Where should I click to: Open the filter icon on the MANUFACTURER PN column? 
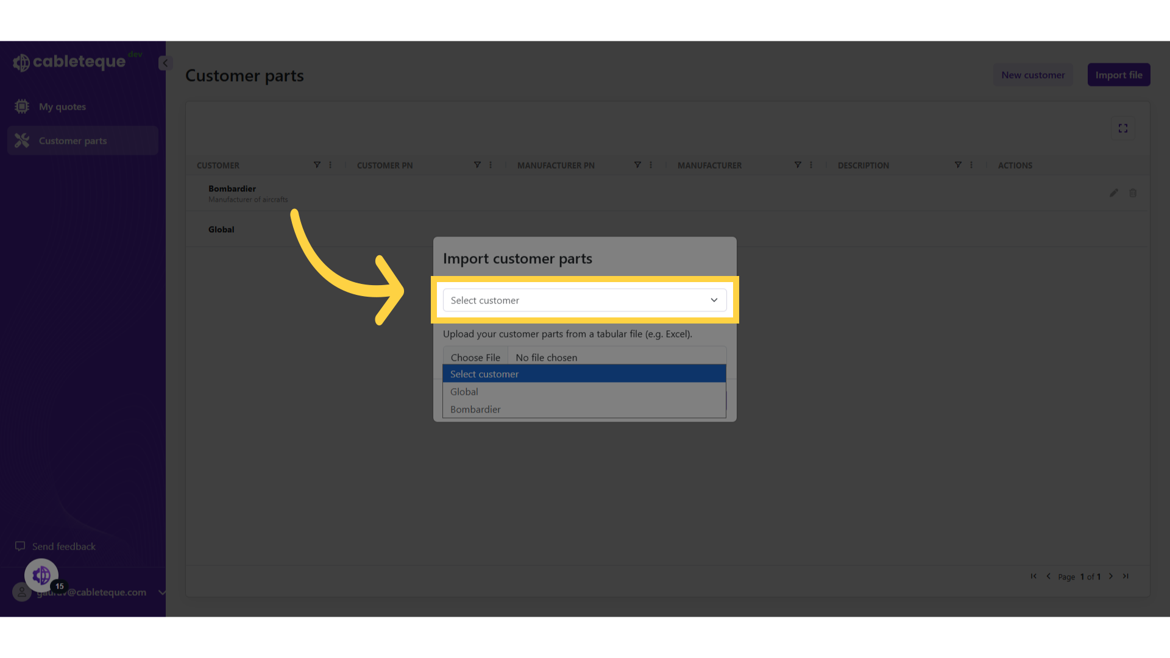(637, 164)
